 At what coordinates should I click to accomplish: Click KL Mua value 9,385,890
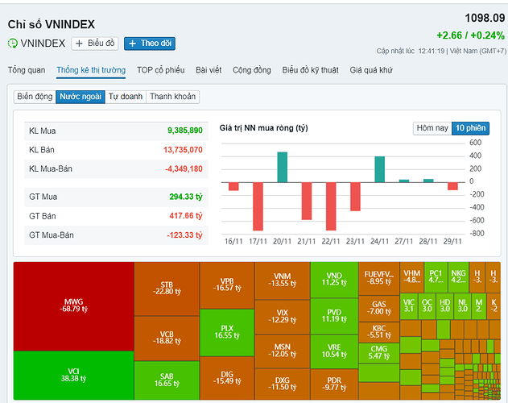point(184,131)
